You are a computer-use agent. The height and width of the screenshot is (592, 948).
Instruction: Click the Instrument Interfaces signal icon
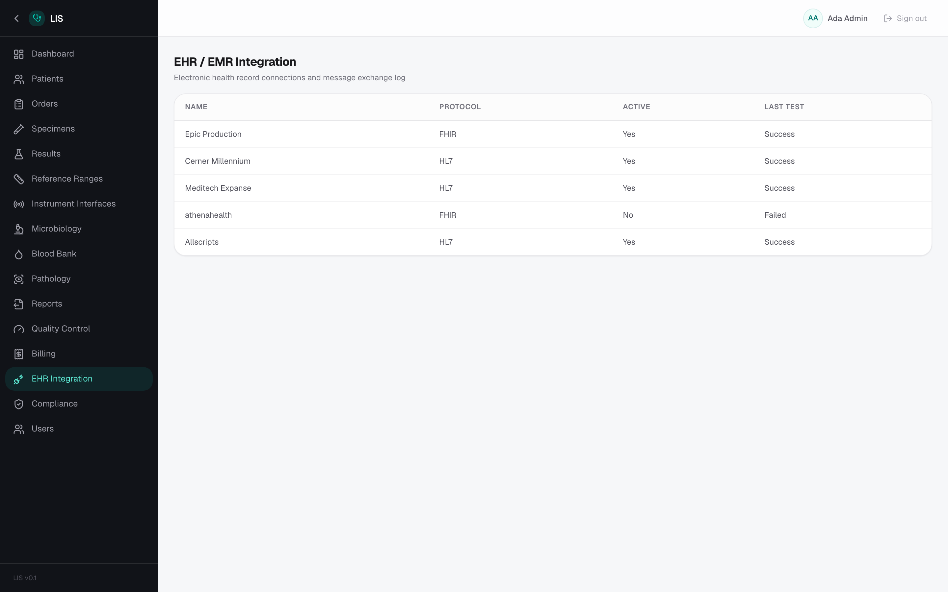pos(18,204)
